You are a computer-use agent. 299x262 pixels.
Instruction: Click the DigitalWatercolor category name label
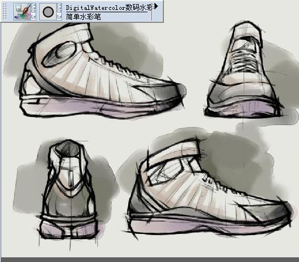tap(109, 8)
